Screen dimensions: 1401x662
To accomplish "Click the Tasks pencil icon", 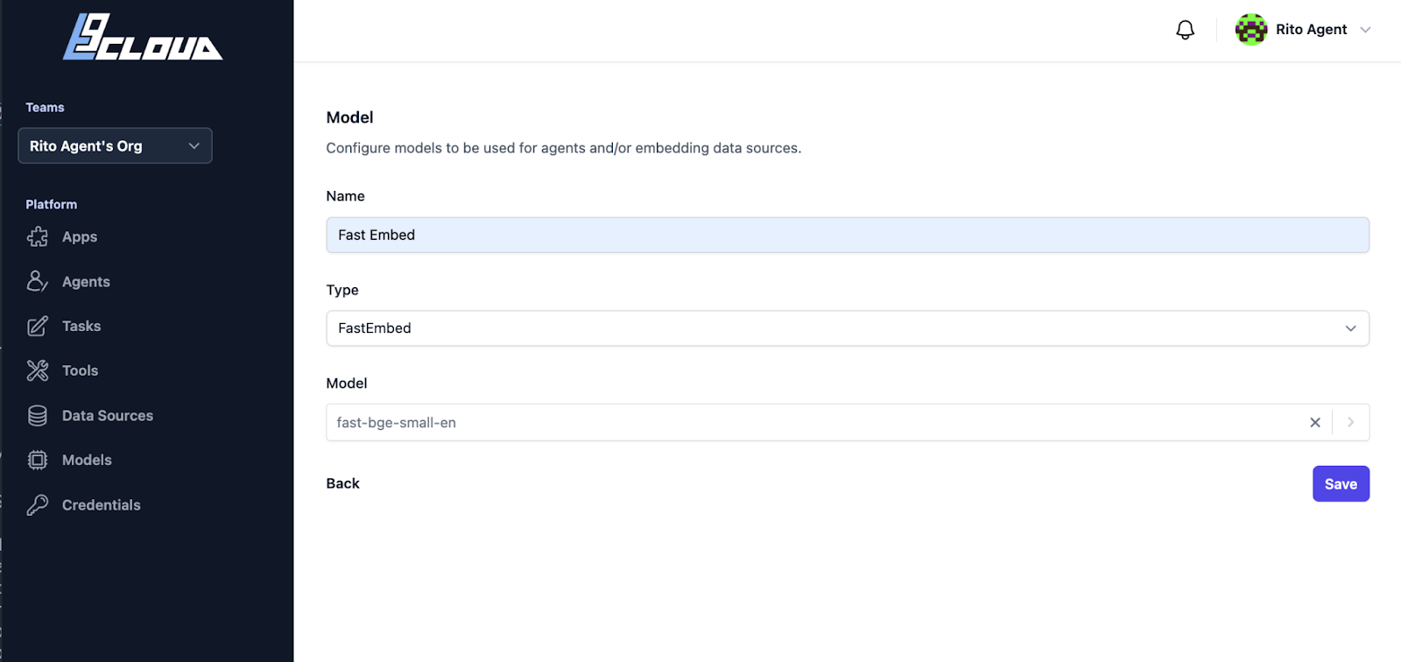I will [x=37, y=326].
